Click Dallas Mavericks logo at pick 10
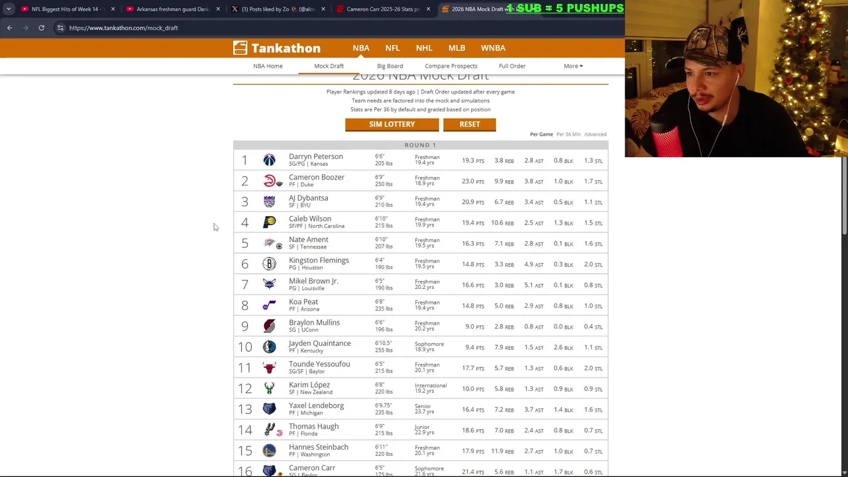 pyautogui.click(x=269, y=347)
